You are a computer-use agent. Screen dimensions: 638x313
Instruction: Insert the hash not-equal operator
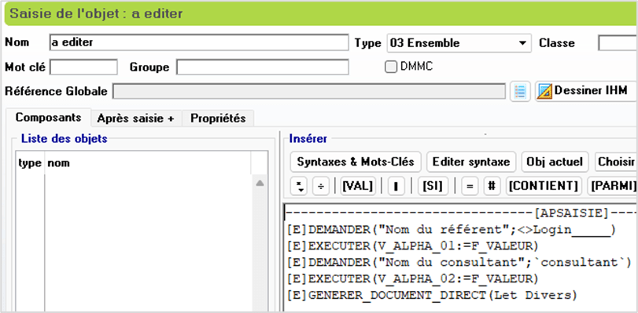tap(492, 187)
